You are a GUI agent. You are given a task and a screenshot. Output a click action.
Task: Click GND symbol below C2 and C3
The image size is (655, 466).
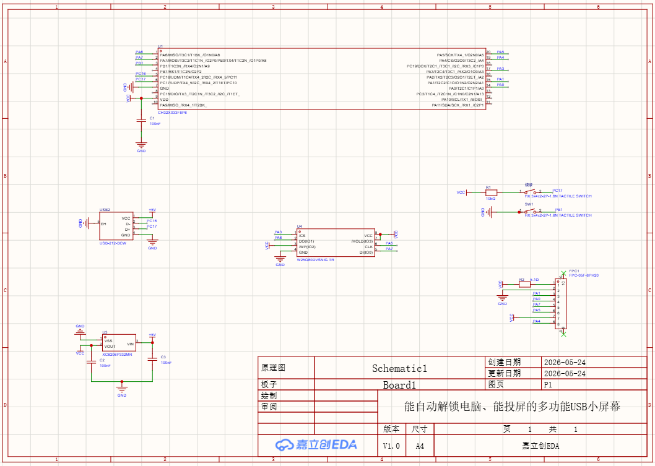[x=121, y=390]
